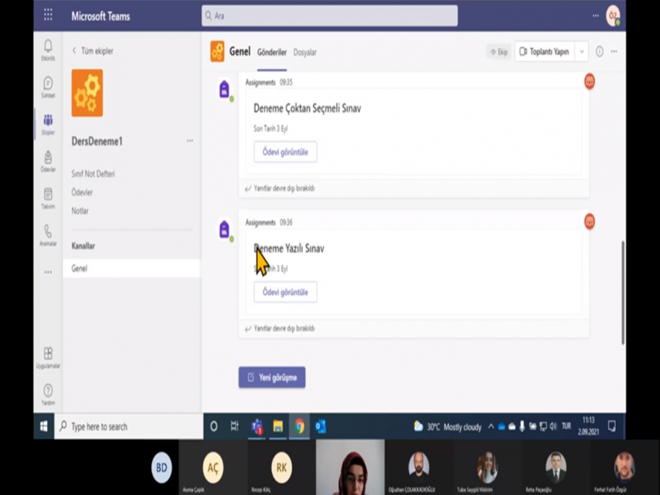The width and height of the screenshot is (660, 495).
Task: Open channel more options ellipsis beside info
Action: pyautogui.click(x=614, y=51)
